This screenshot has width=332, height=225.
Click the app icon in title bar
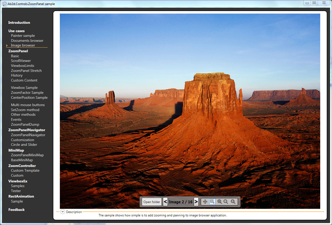point(4,3)
